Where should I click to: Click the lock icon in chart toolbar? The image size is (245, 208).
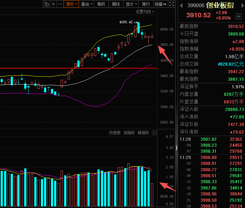tap(47, 4)
